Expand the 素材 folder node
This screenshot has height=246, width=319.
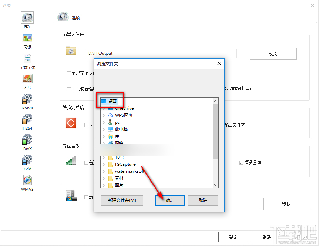click(104, 178)
